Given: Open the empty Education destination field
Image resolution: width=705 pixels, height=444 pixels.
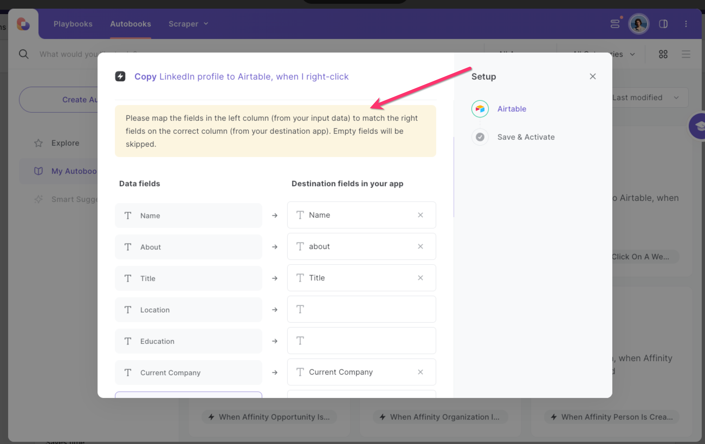Looking at the screenshot, I should pos(361,341).
